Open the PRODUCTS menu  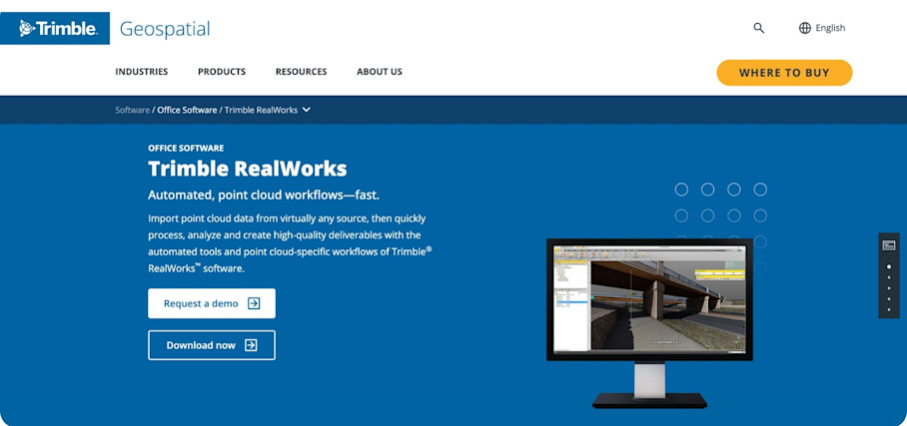(x=222, y=72)
